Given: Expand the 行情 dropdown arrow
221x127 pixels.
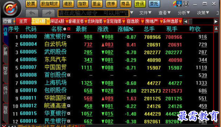Looking at the screenshot, I should click(14, 21).
